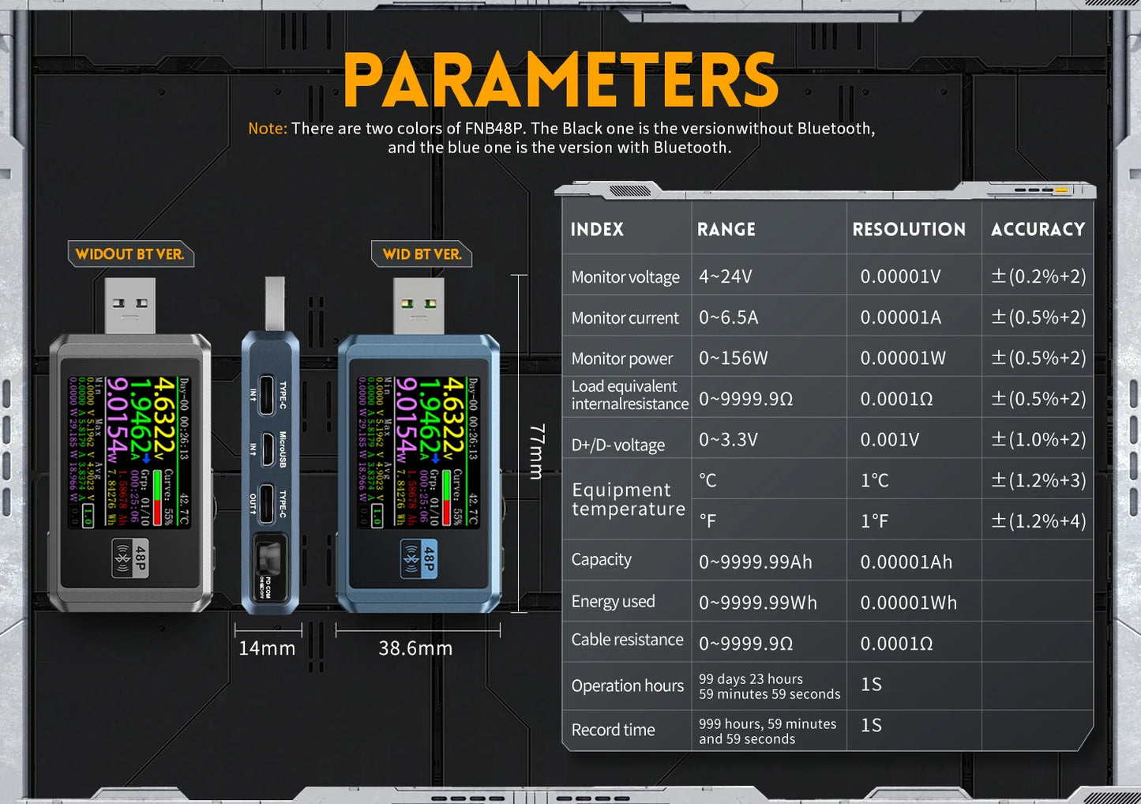Click the 38.6mm dimension label

click(417, 648)
